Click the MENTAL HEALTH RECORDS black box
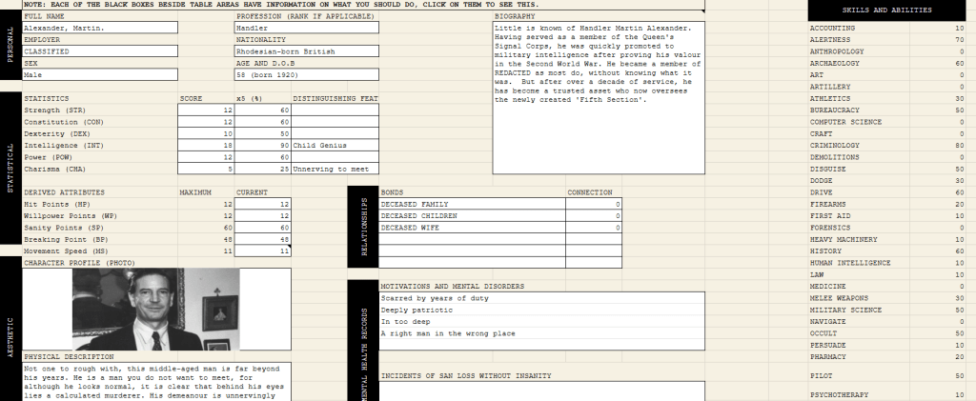The height and width of the screenshot is (401, 976). [362, 341]
